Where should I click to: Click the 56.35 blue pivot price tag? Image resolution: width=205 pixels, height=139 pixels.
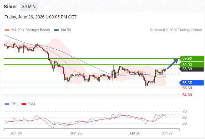pos(191,83)
